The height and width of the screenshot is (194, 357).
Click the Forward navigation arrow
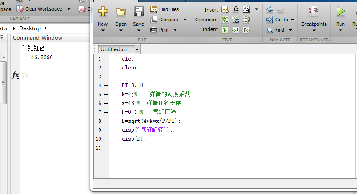click(280, 10)
